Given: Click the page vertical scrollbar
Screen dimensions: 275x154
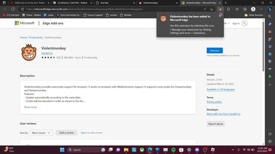Looking at the screenshot, I should coord(263,46).
